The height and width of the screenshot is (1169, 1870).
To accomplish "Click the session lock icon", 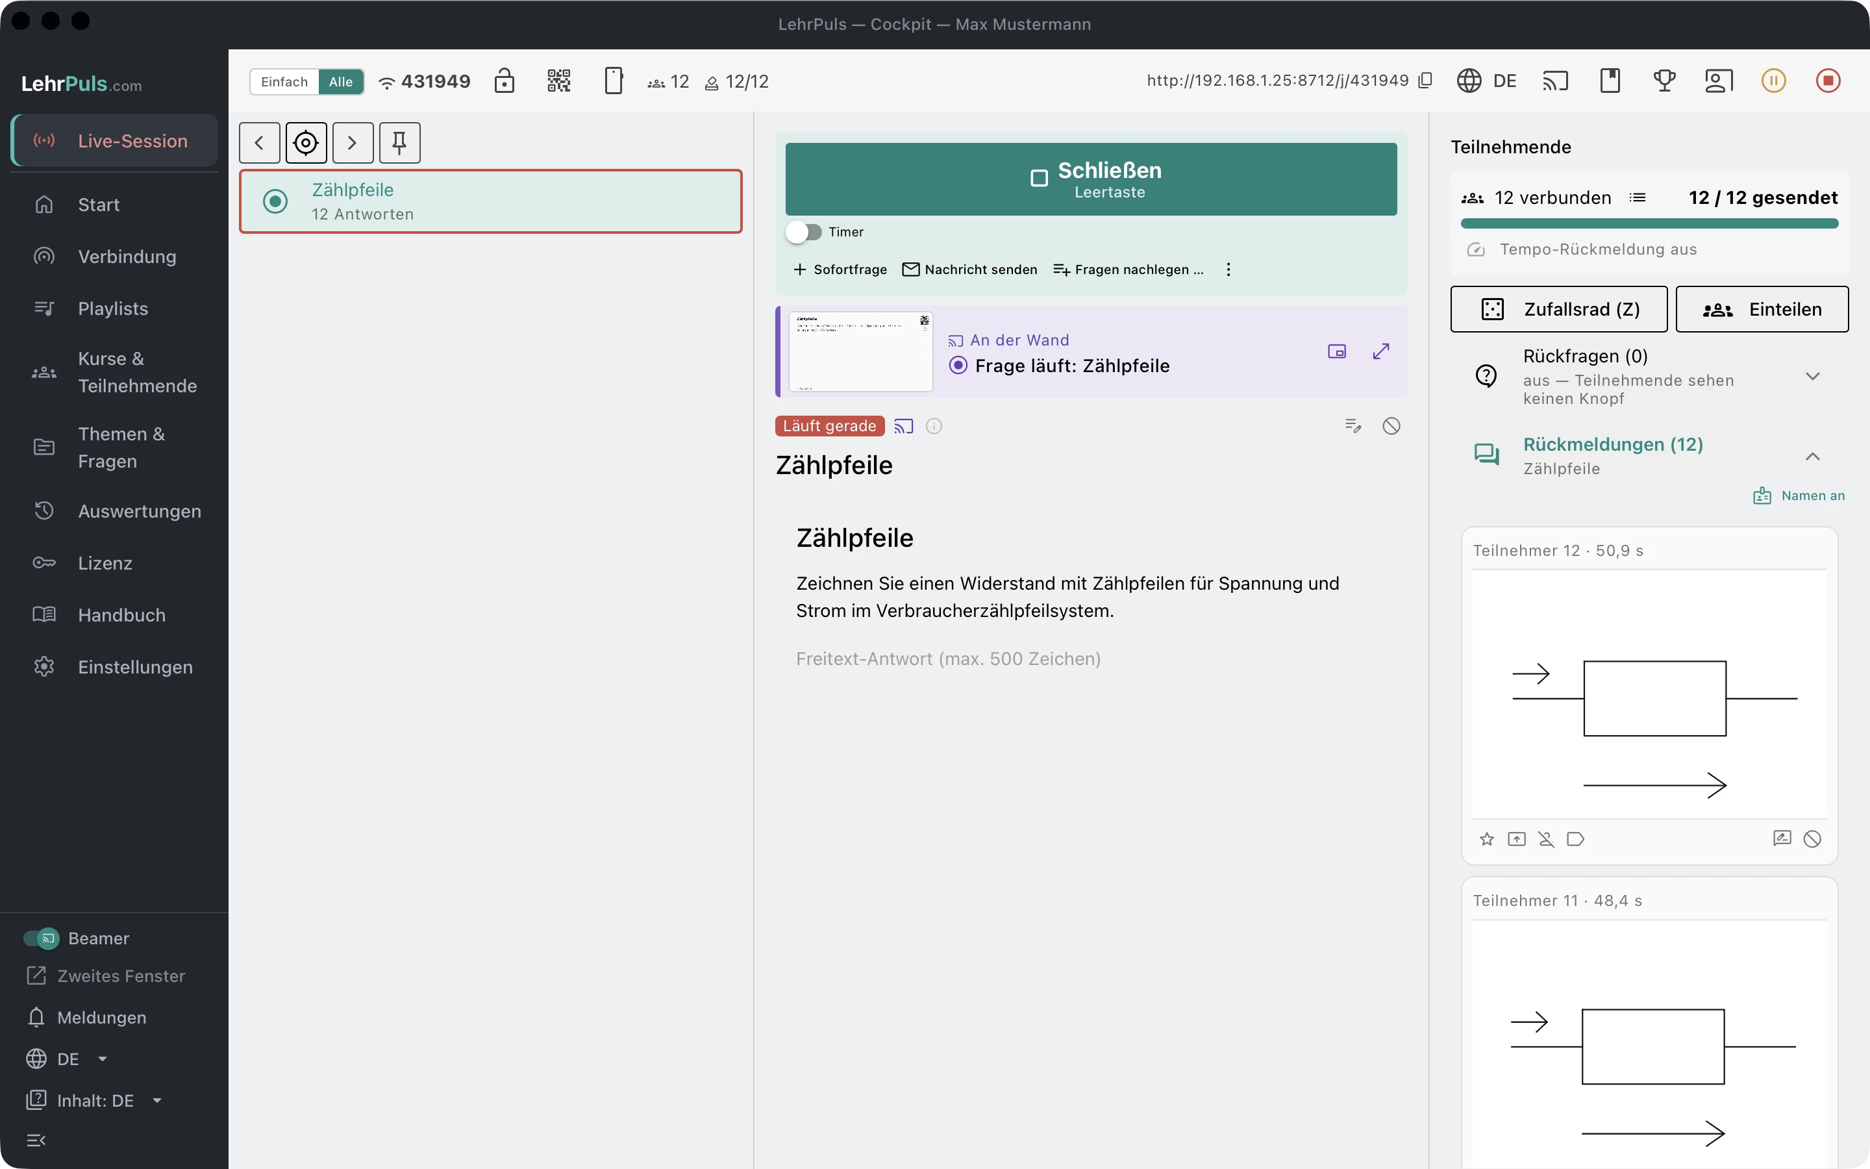I will (x=505, y=81).
